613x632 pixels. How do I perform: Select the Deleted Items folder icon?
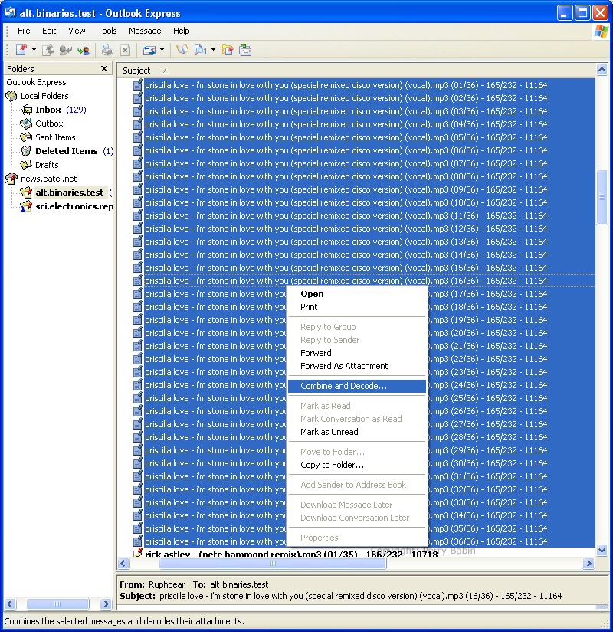pyautogui.click(x=27, y=151)
